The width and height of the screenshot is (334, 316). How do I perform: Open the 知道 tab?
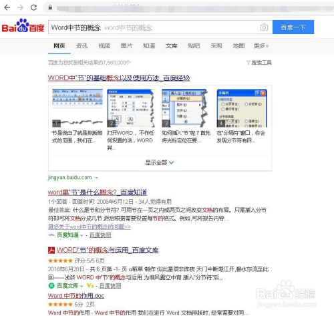pos(149,45)
